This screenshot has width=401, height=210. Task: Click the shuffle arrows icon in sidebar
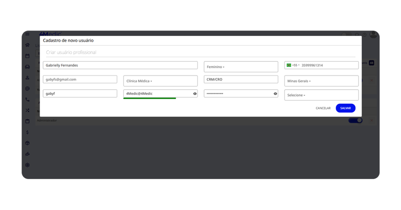(27, 111)
